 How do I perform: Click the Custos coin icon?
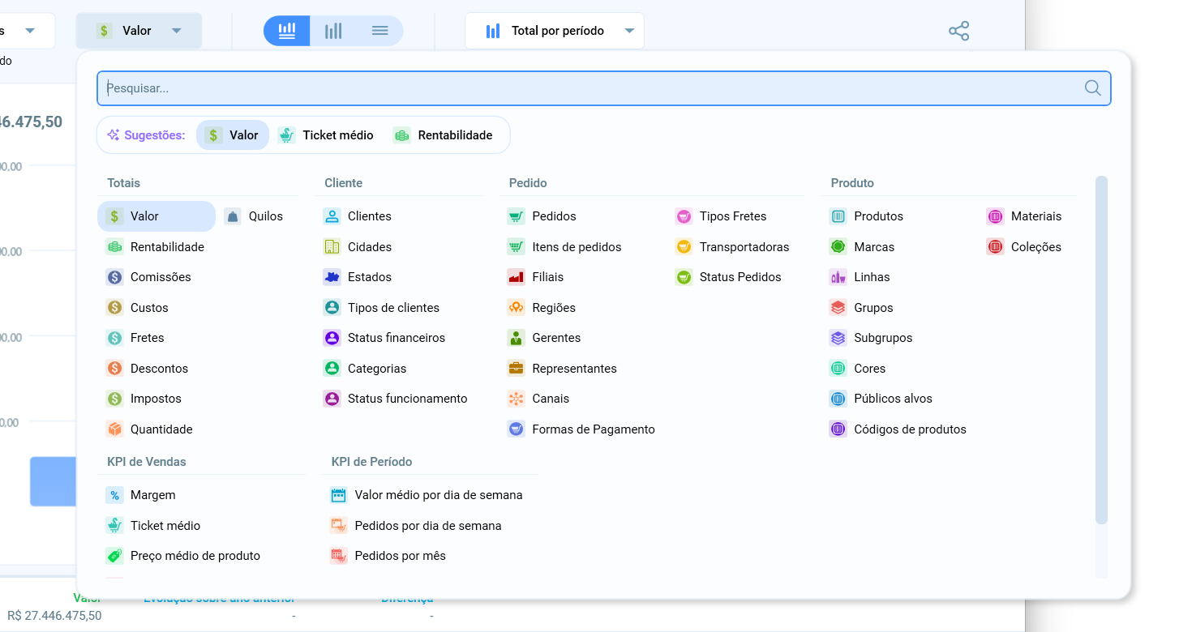(x=114, y=308)
